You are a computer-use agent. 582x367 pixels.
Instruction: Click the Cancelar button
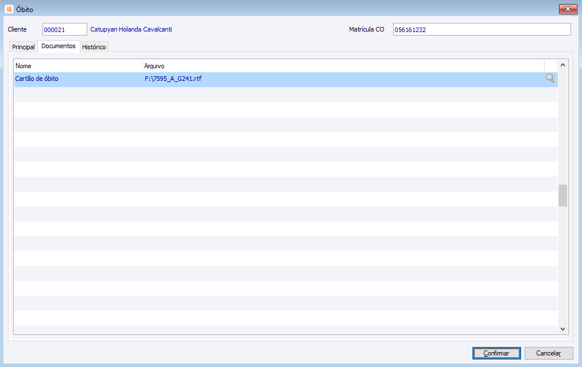(x=549, y=353)
